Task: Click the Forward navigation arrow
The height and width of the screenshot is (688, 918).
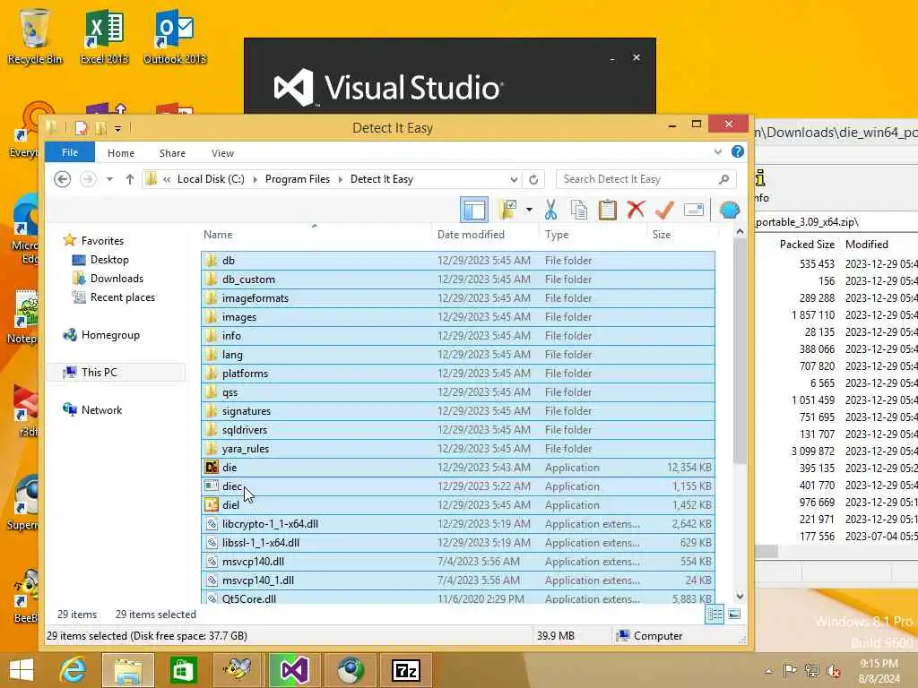Action: tap(88, 179)
